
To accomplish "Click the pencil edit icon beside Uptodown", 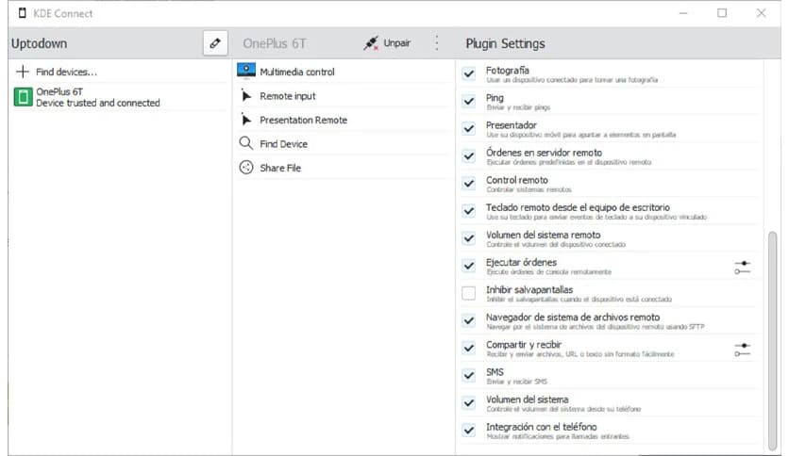I will click(x=215, y=43).
